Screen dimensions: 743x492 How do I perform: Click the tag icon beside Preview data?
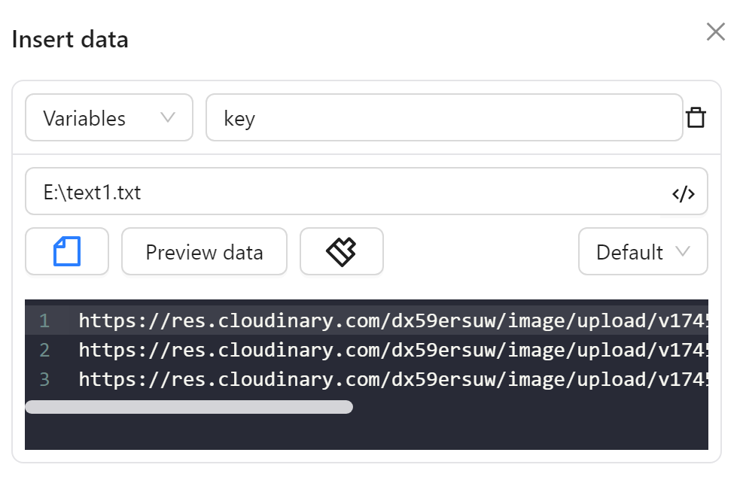[341, 251]
